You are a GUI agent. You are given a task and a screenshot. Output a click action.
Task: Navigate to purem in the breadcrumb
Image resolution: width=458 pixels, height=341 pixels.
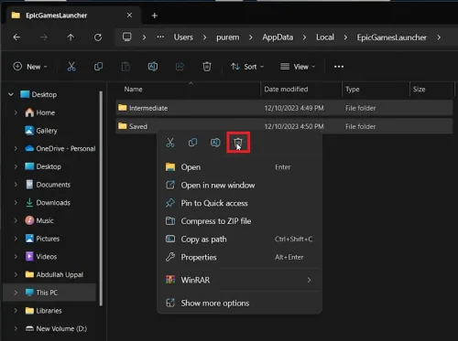coord(228,37)
